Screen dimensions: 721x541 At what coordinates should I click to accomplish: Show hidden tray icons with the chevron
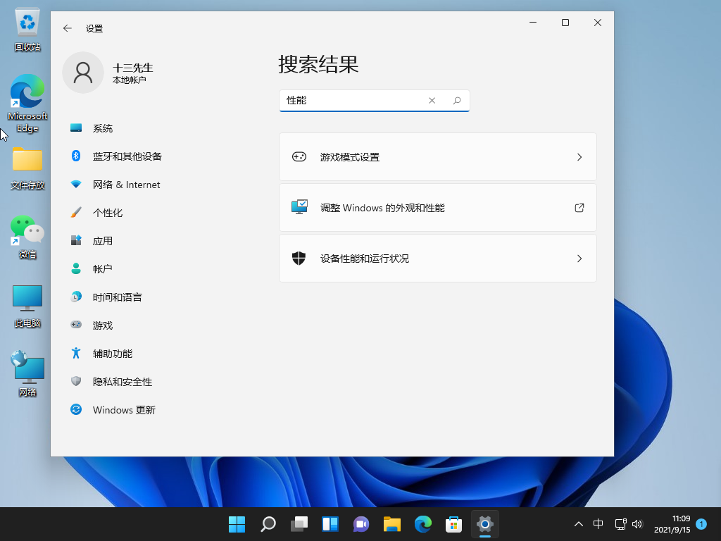[579, 524]
